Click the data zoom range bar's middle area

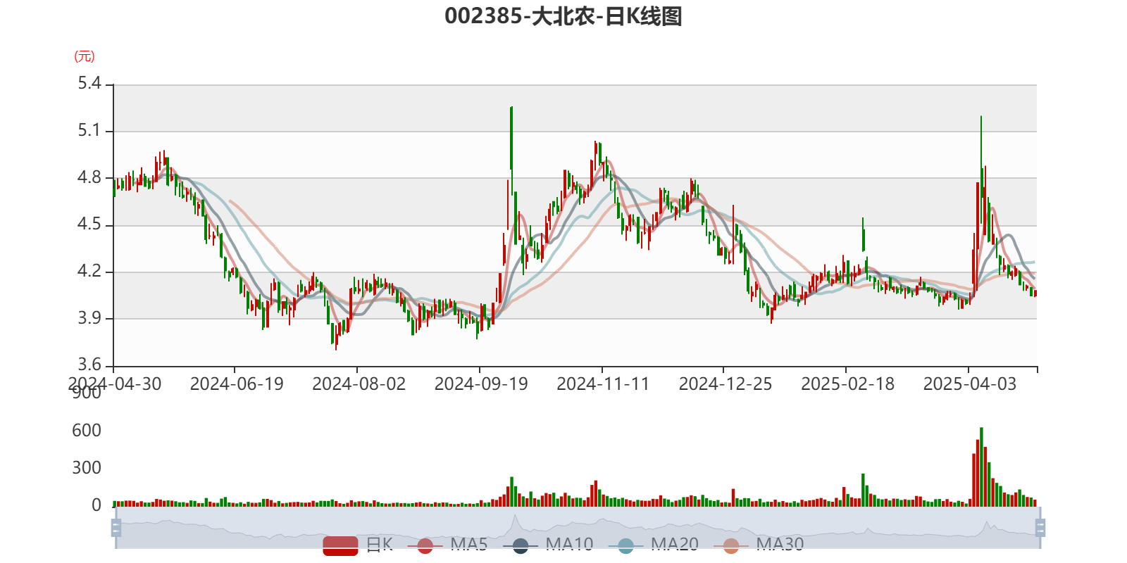[x=578, y=528]
